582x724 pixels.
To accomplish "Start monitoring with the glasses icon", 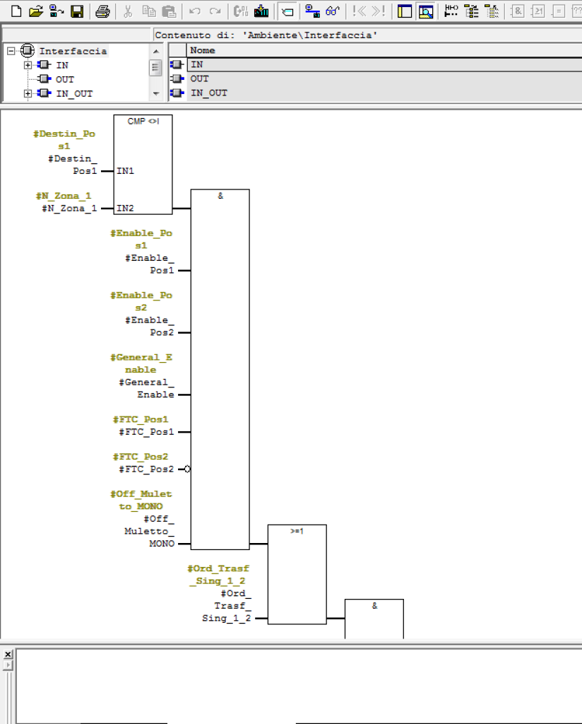I will 333,11.
